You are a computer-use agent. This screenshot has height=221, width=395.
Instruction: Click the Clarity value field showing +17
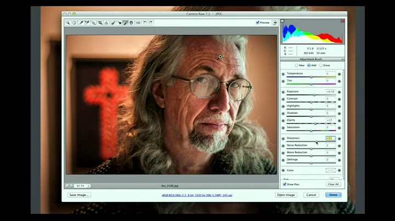click(330, 120)
